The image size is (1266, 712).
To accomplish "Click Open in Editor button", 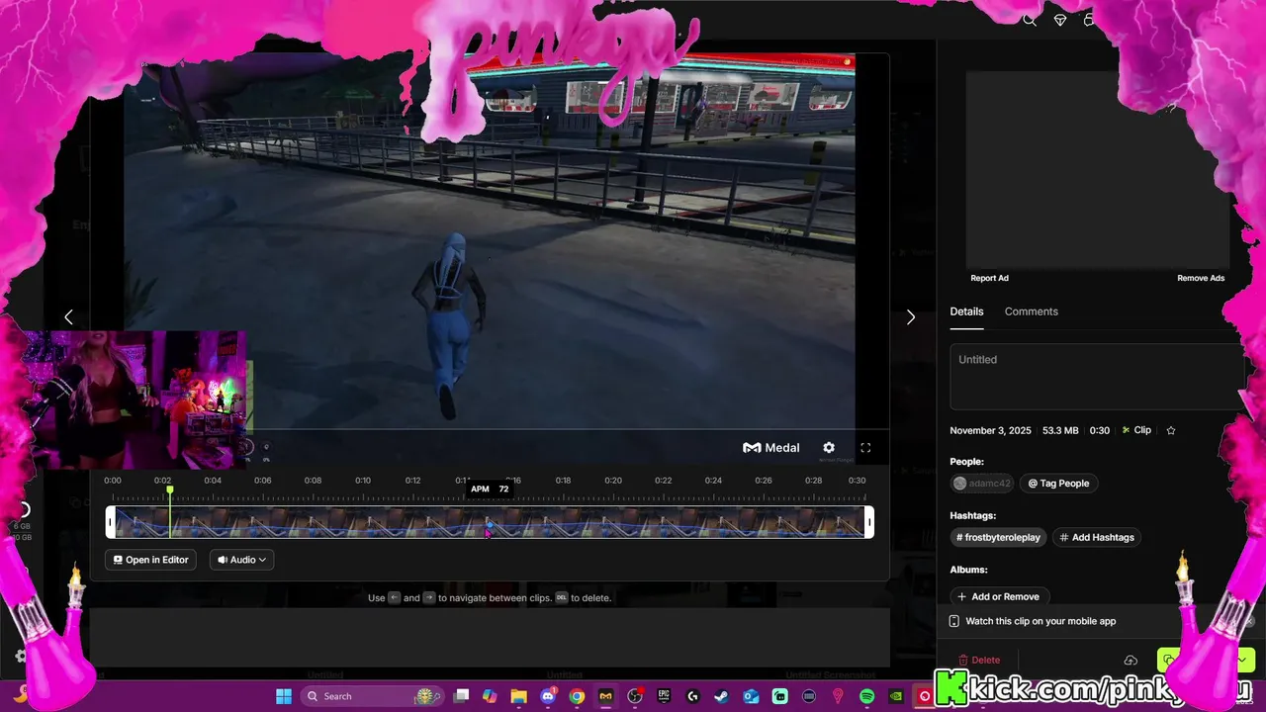I will coord(150,560).
